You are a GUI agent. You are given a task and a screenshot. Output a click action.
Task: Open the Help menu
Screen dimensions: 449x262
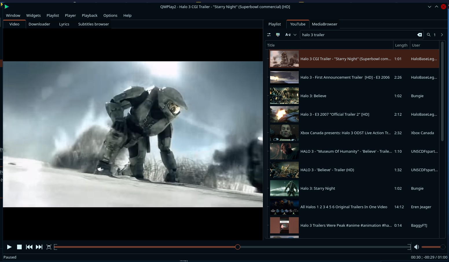coord(127,15)
